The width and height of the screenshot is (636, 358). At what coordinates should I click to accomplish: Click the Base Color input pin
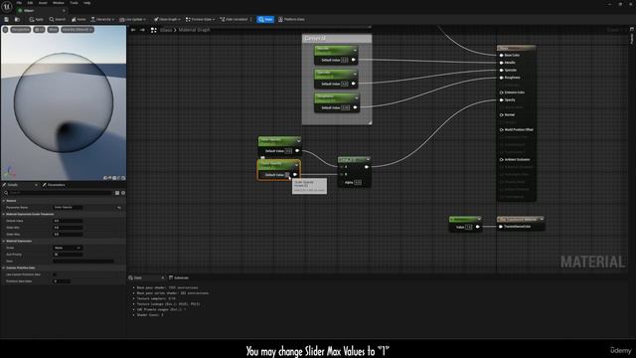pos(501,56)
